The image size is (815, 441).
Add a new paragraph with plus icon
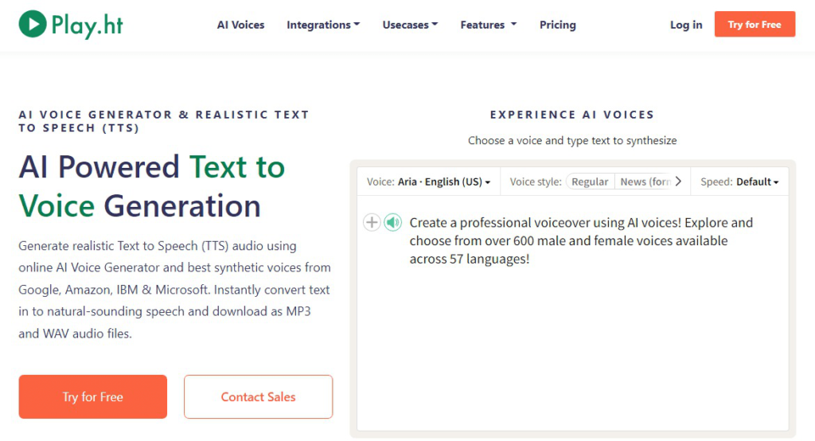click(372, 223)
